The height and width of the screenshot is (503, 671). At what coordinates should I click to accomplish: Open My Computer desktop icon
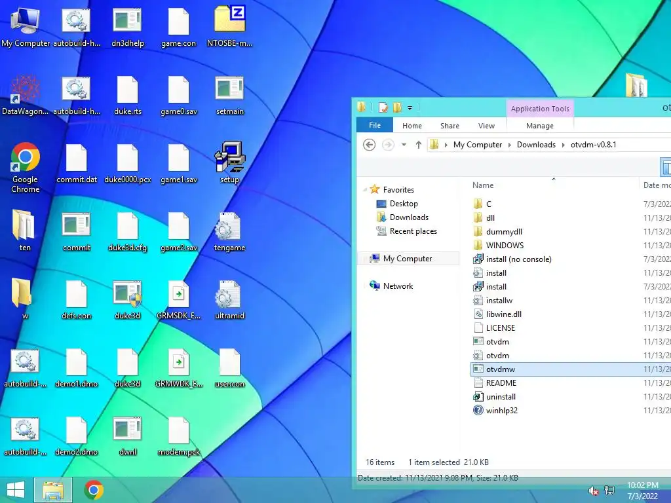point(26,25)
